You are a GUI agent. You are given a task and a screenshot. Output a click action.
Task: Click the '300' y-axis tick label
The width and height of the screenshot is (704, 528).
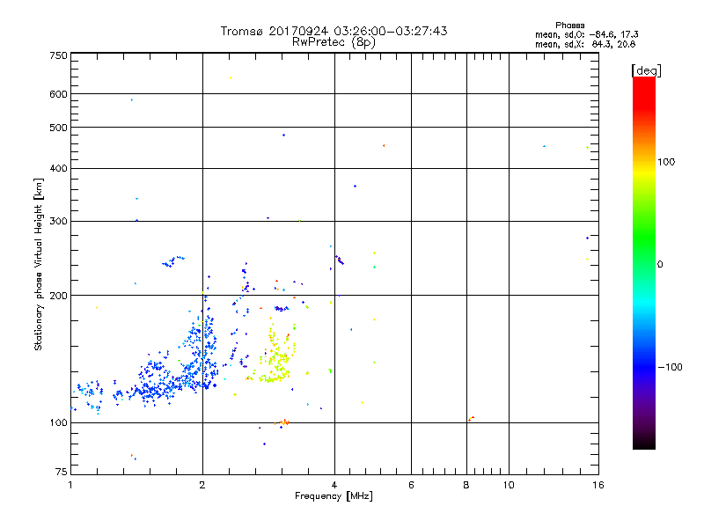[58, 221]
